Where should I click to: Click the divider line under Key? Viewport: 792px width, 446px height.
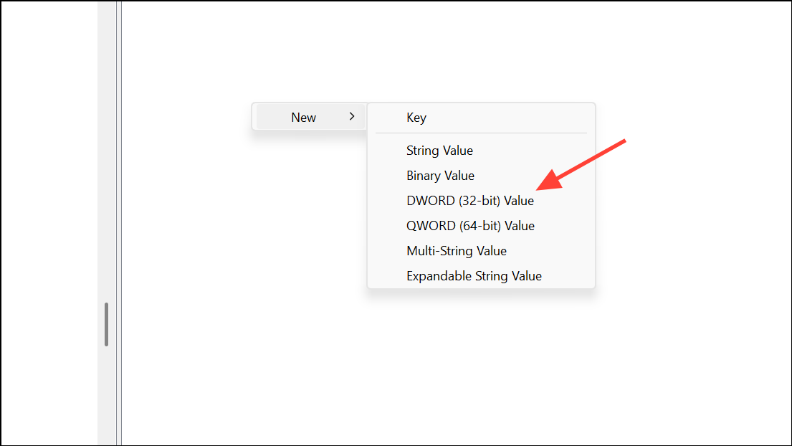481,133
